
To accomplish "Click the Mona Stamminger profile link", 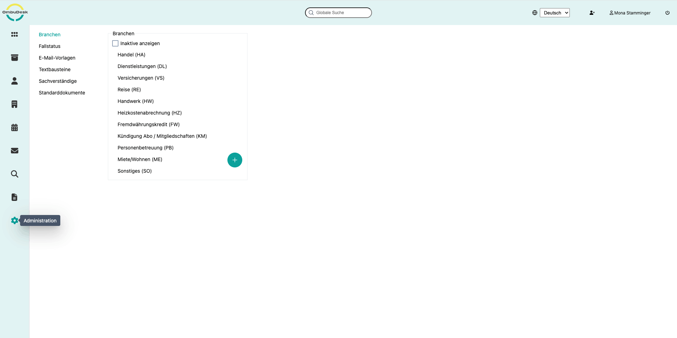I will click(x=630, y=13).
